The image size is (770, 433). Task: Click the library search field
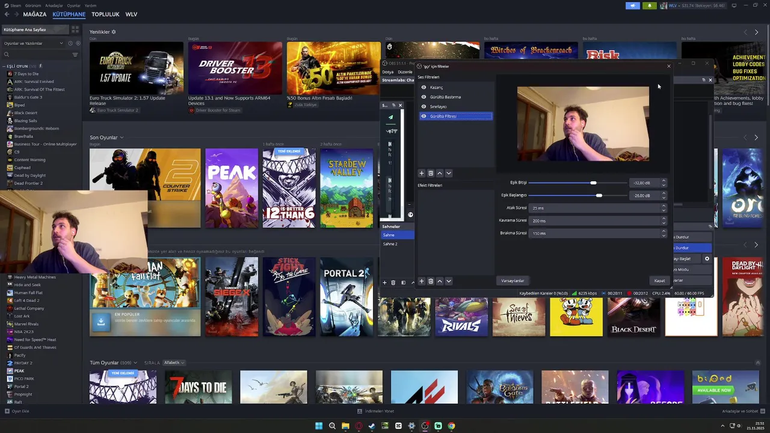tap(36, 55)
